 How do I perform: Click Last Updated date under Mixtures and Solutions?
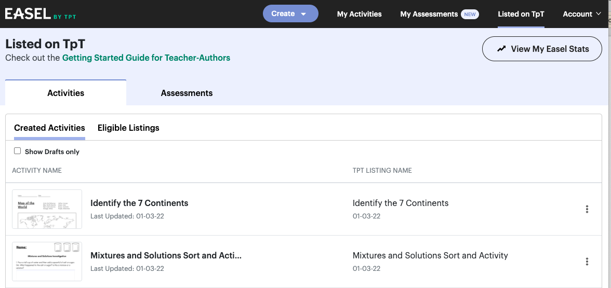[x=127, y=269]
